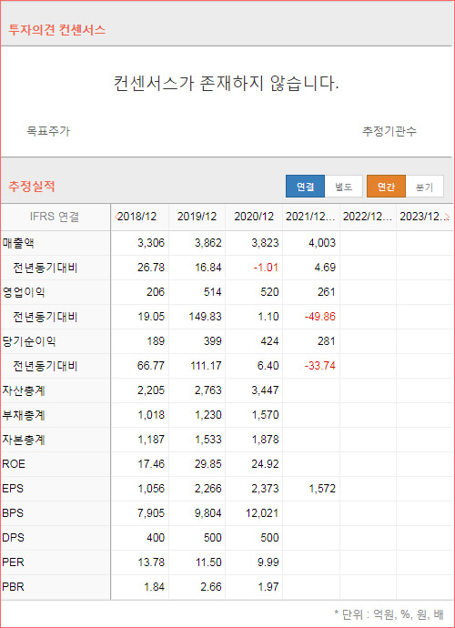Viewport: 455px width, 628px height.
Task: Click the PER row label
Action: point(13,562)
